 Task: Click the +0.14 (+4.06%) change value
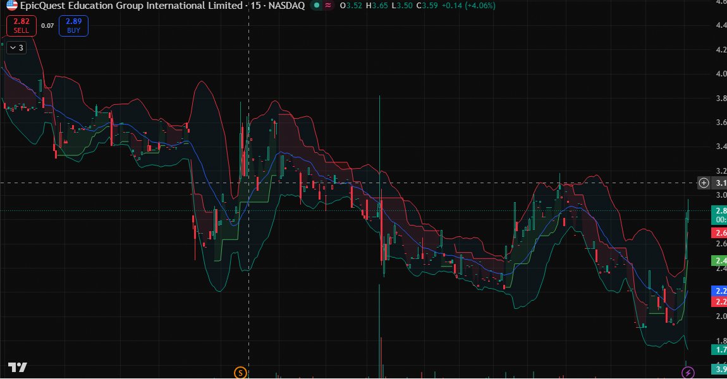[x=468, y=6]
